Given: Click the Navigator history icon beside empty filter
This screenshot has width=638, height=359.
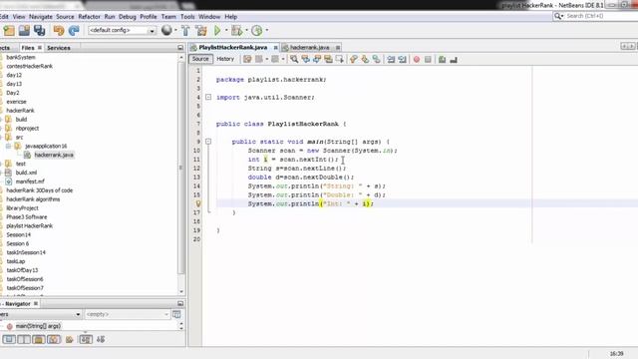Looking at the screenshot, I should [176, 314].
